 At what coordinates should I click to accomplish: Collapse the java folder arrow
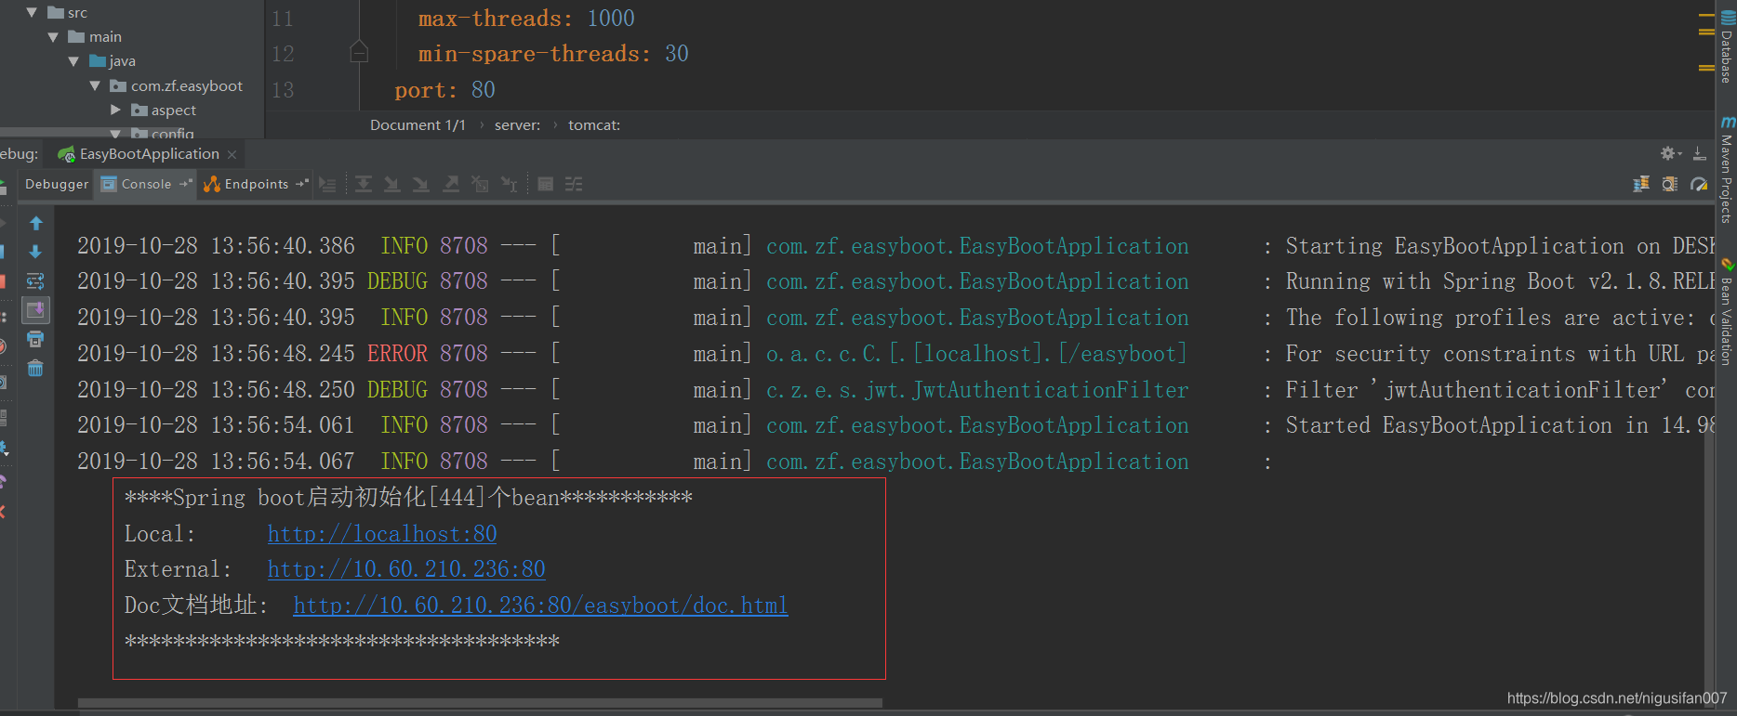(73, 60)
